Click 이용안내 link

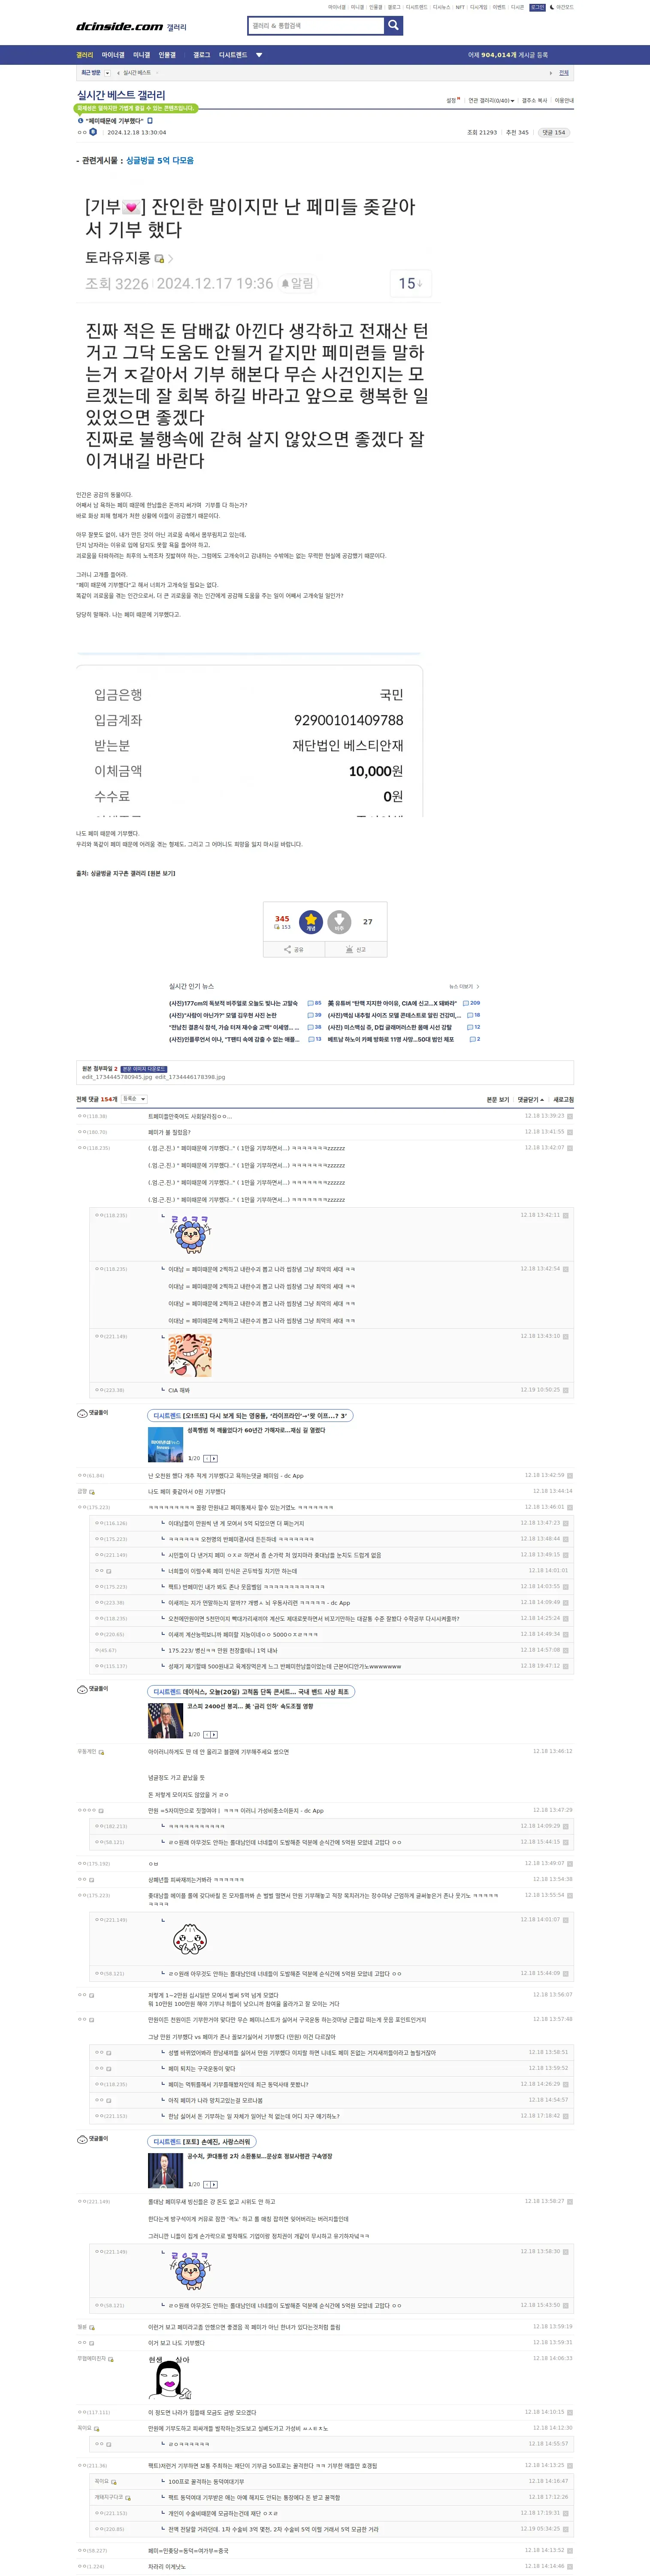(564, 100)
